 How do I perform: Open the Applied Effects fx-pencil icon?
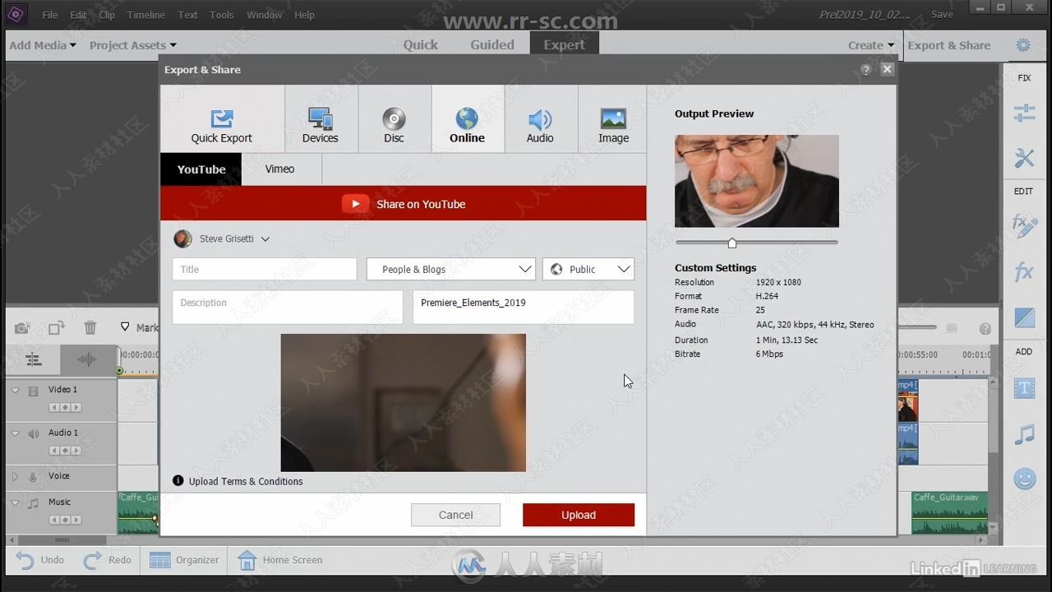pyautogui.click(x=1024, y=226)
